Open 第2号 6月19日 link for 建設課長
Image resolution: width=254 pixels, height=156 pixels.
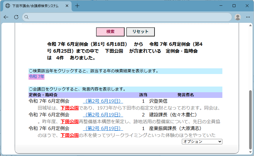(103, 115)
